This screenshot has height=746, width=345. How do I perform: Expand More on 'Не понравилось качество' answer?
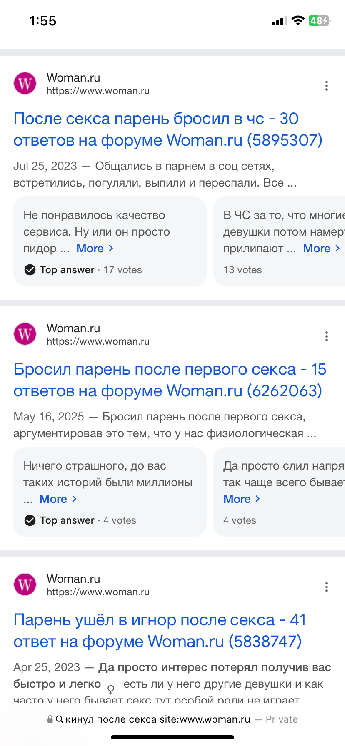click(95, 249)
